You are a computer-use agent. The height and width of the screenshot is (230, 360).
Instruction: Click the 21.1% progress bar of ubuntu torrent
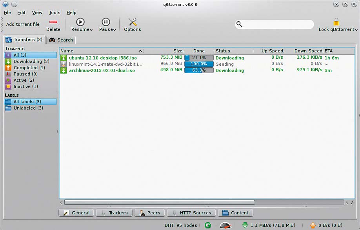pos(199,58)
